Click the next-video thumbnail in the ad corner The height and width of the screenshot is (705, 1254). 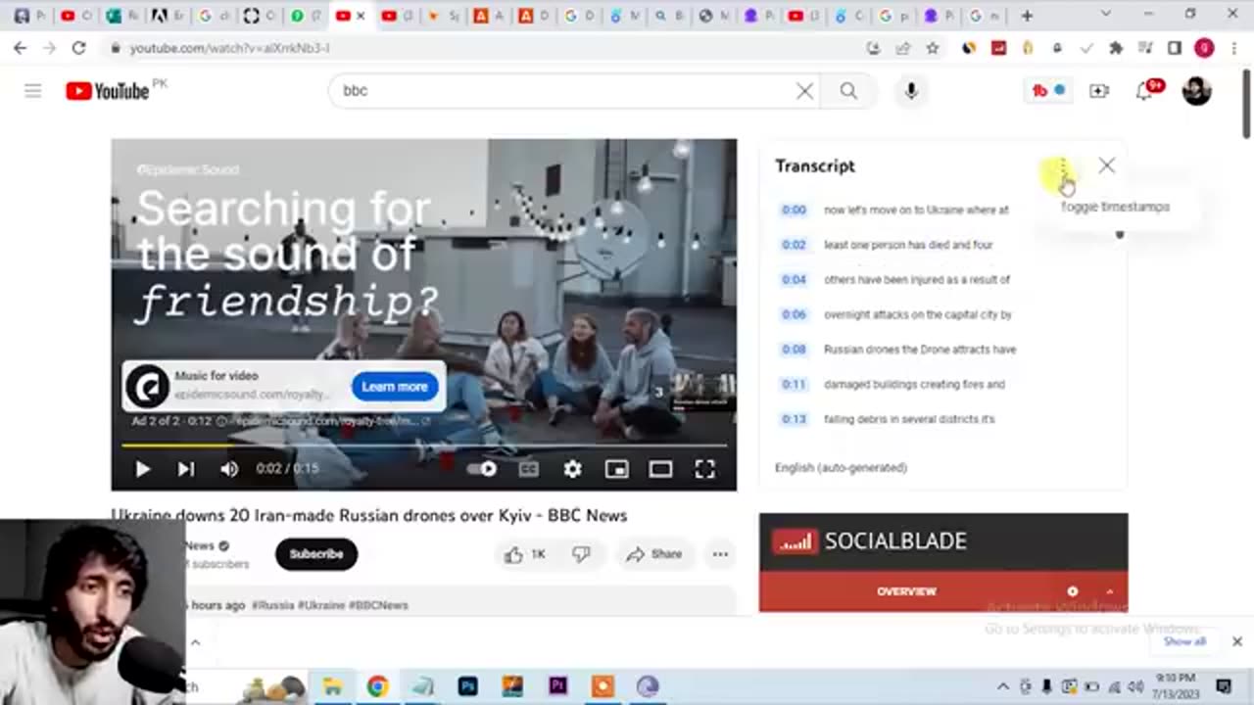702,390
